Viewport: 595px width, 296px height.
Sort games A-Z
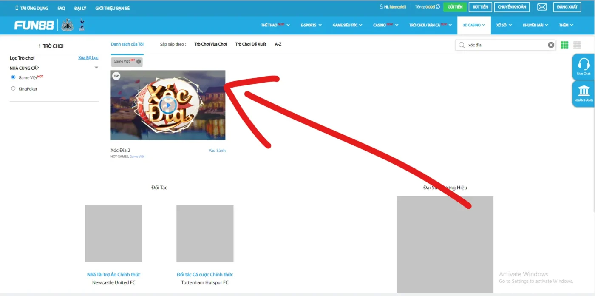[x=278, y=44]
